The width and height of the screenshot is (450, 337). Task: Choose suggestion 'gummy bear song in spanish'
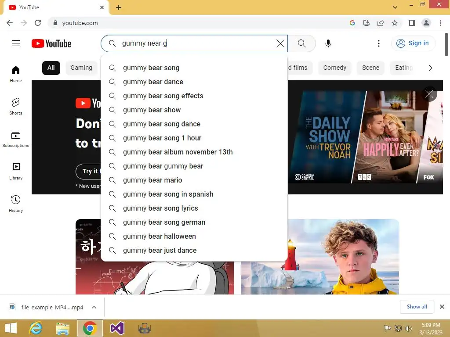pos(194,194)
